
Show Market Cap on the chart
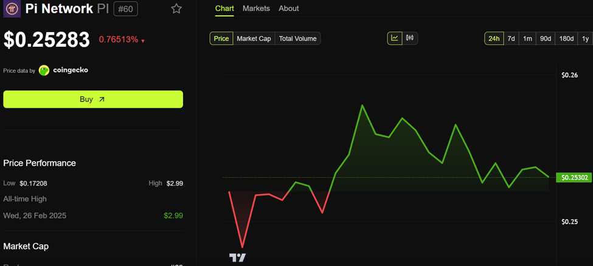tap(254, 38)
